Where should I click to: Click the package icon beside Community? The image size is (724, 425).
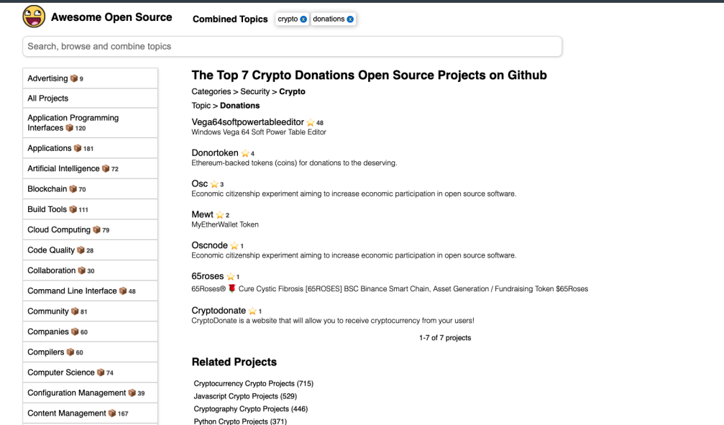point(74,311)
